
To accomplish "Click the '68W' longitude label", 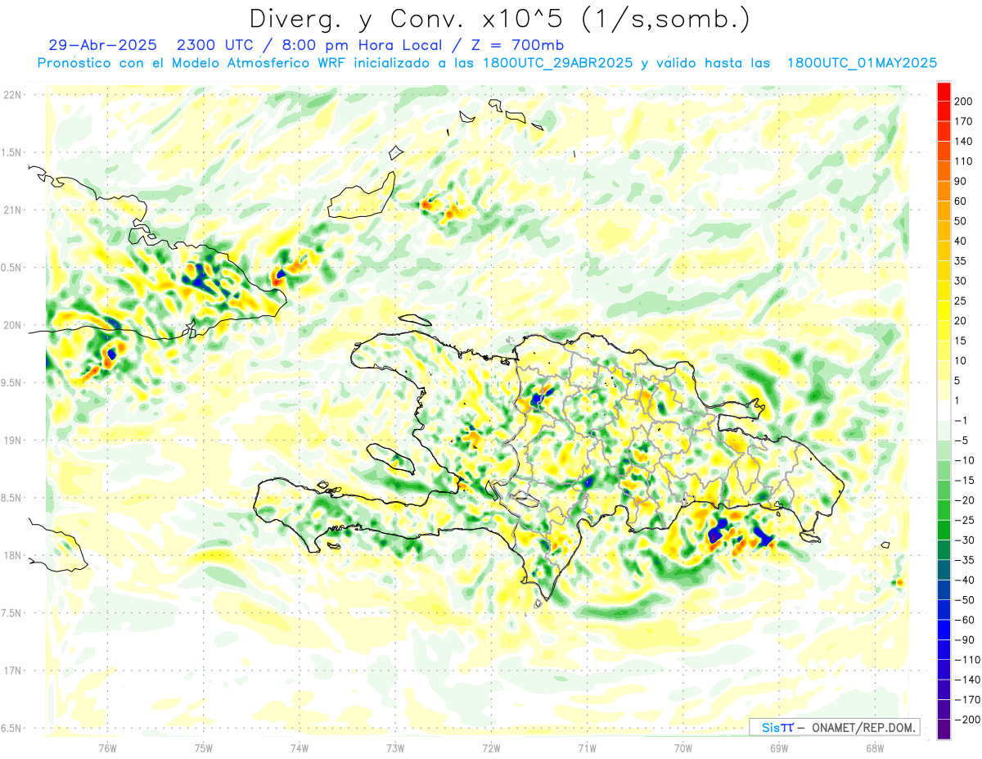I will click(875, 748).
